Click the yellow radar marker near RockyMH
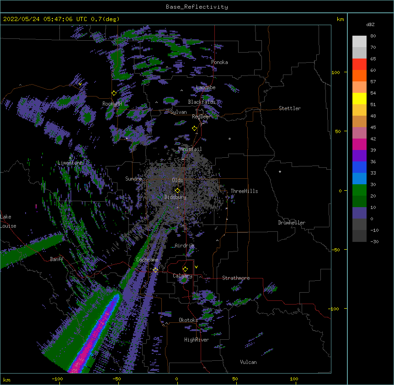394x385 pixels. point(114,93)
